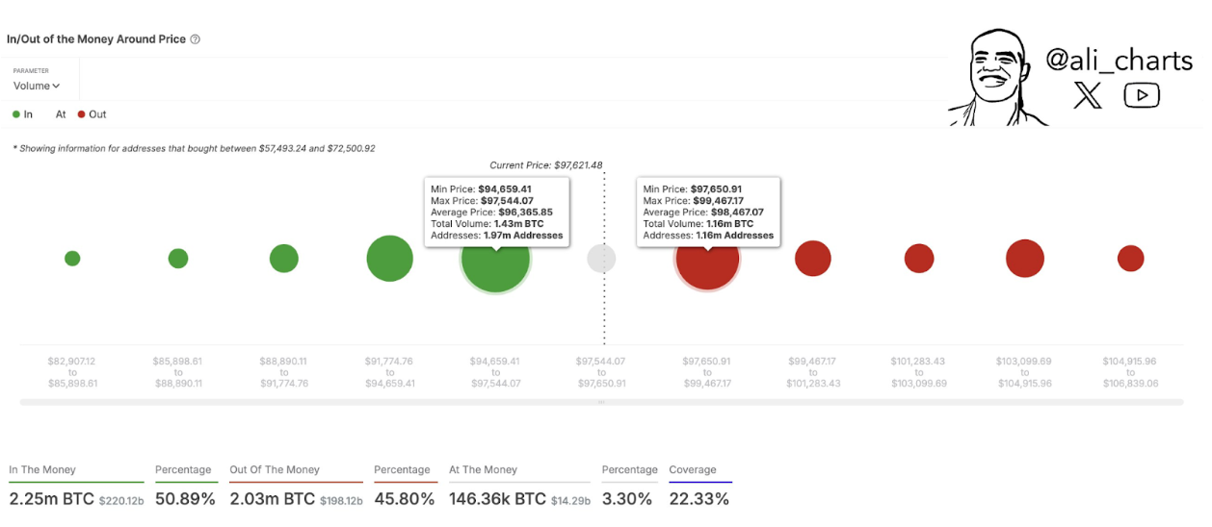Click the red bubble above $104,915.96 range
Screen dimensions: 1212x527
(x=1130, y=259)
